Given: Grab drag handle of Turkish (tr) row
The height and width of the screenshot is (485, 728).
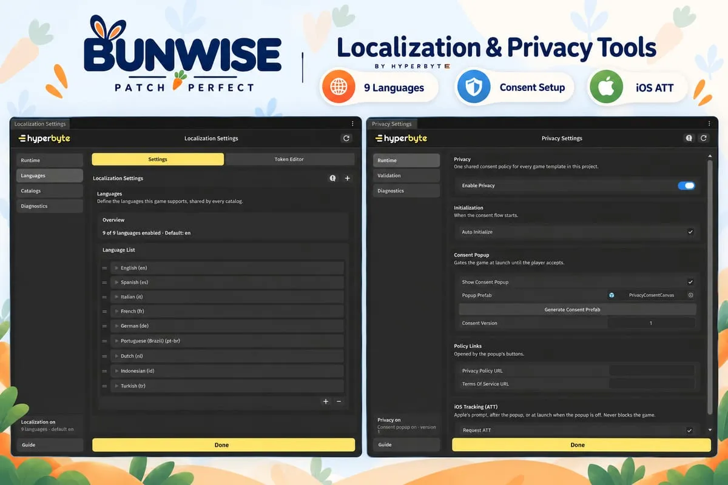Looking at the screenshot, I should [104, 386].
